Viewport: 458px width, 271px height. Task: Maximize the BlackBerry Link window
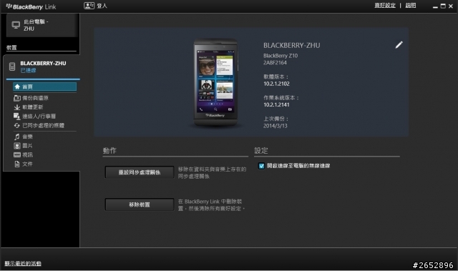point(443,6)
